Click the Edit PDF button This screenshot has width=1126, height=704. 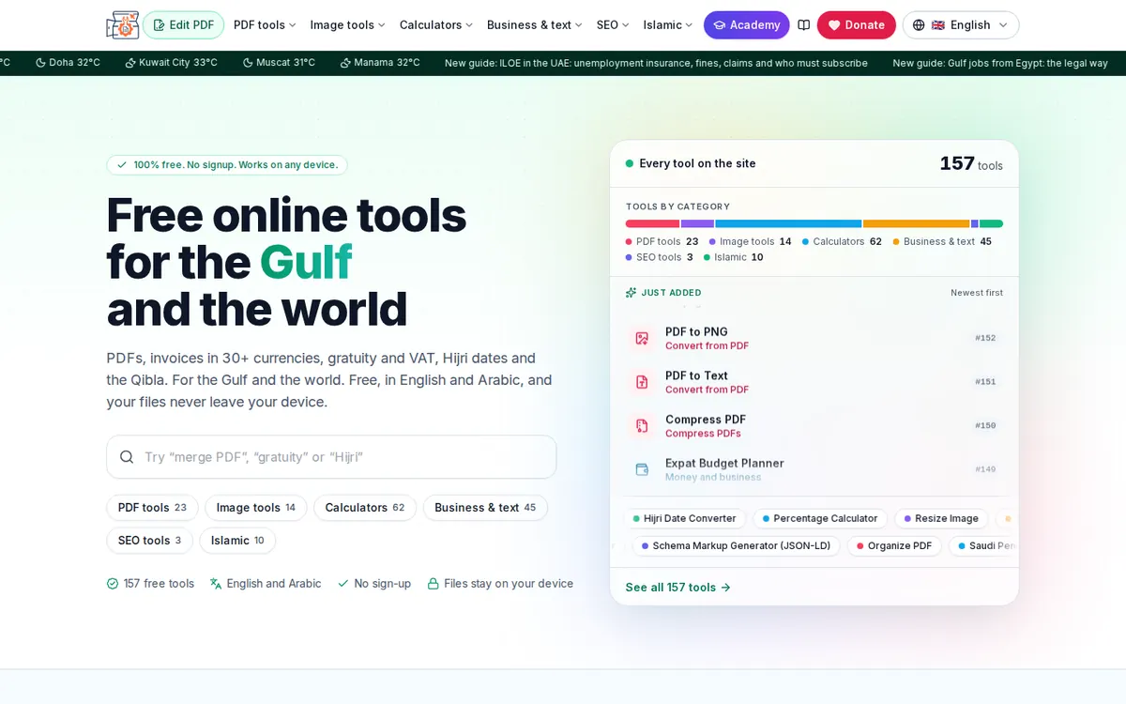point(183,25)
